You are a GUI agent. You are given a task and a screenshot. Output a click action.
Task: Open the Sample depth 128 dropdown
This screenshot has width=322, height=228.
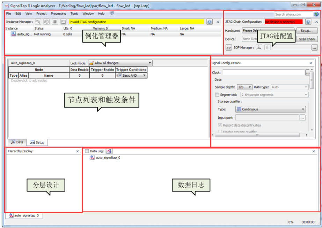pyautogui.click(x=244, y=87)
